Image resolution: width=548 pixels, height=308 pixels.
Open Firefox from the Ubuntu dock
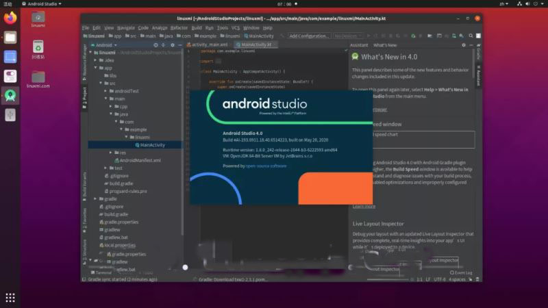click(10, 18)
